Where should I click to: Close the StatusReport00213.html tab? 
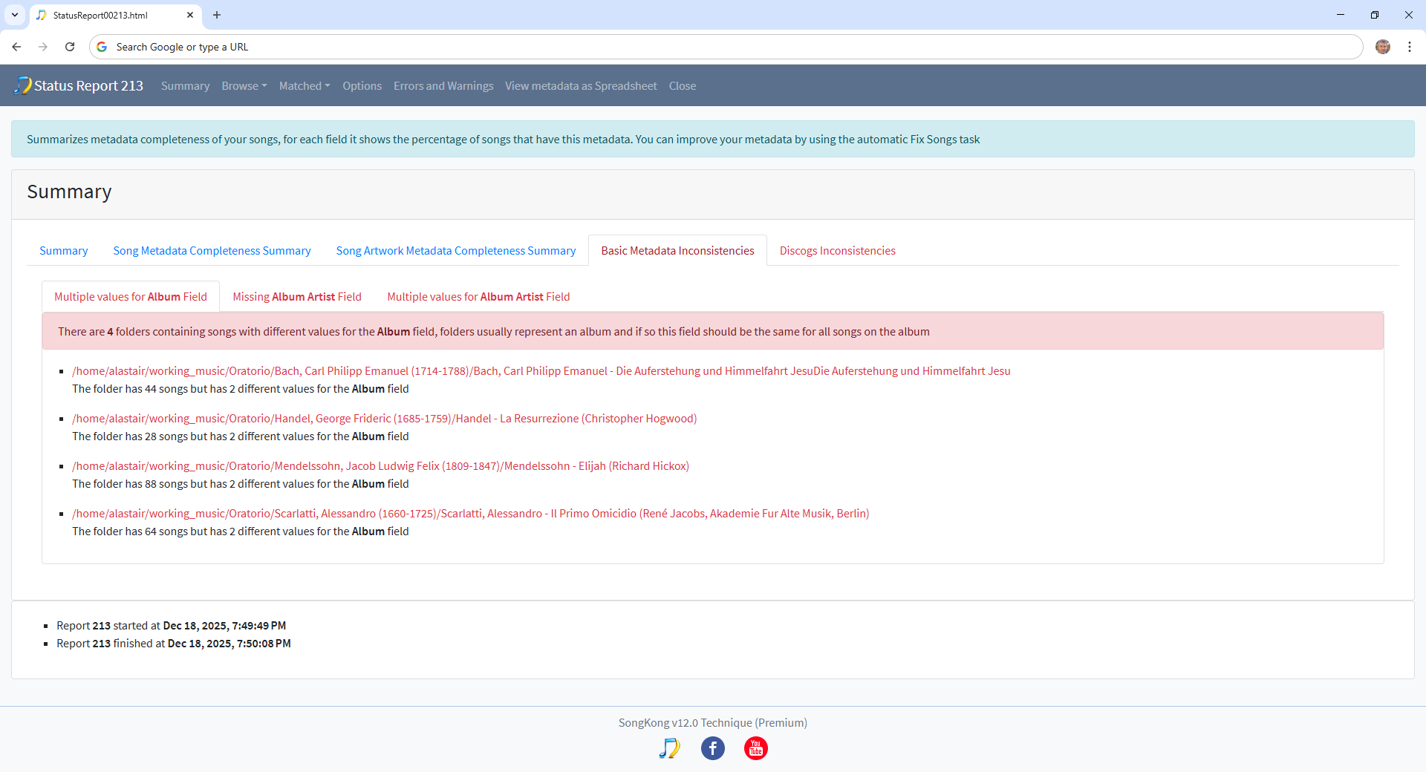[x=190, y=15]
